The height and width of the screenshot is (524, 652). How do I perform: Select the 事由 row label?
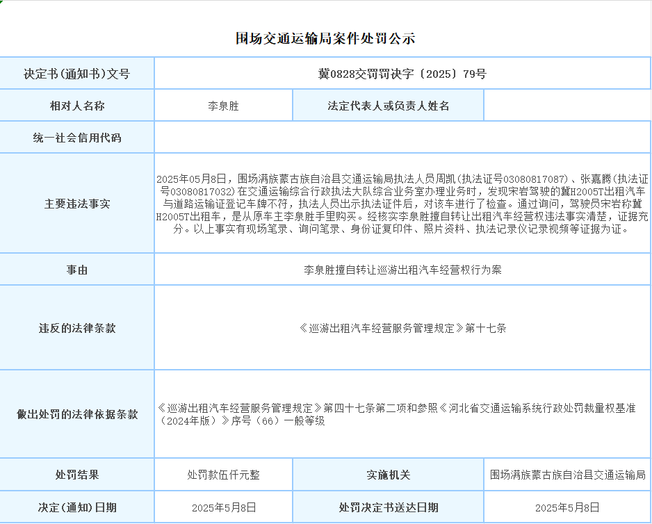(77, 270)
